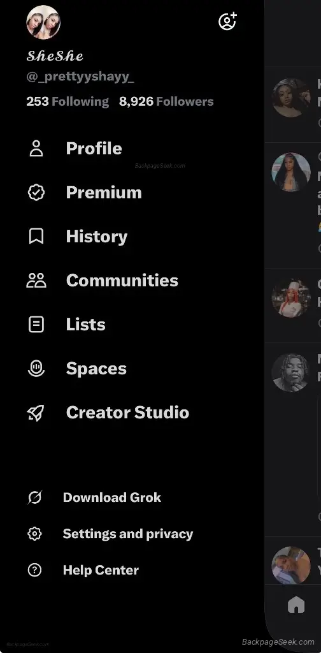The height and width of the screenshot is (653, 321).
Task: Open the Communities people icon
Action: (x=36, y=281)
